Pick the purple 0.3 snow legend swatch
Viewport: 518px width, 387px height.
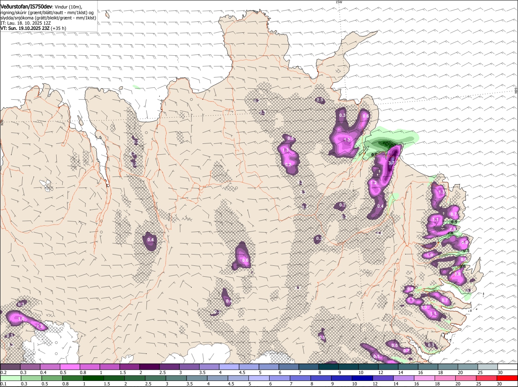tap(30, 367)
